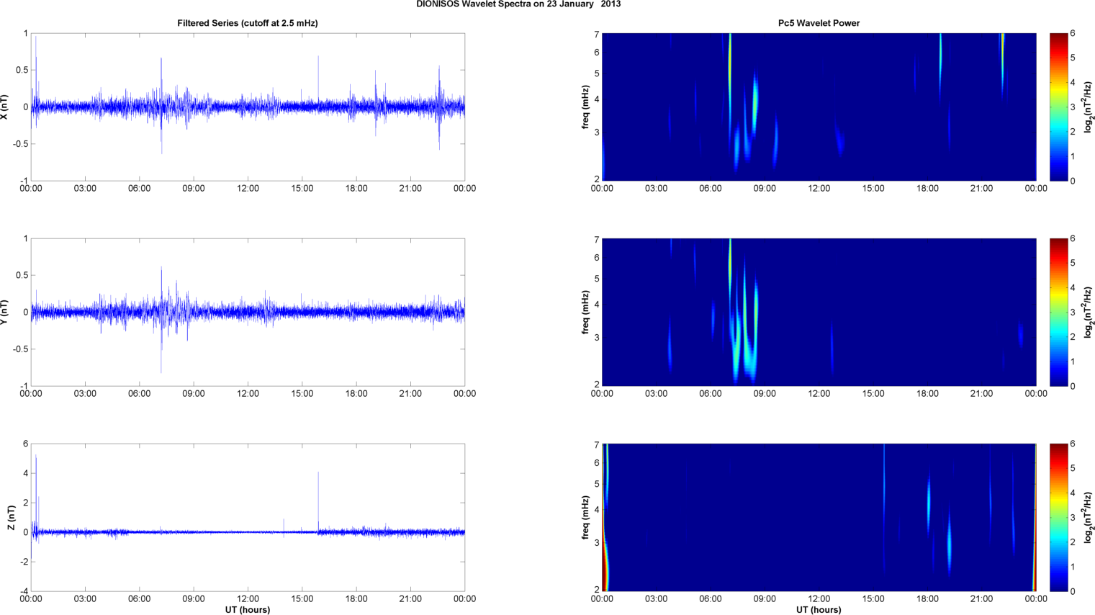The height and width of the screenshot is (615, 1095).
Task: Select the 'Pc5 Wavelet Power' heading
Action: tap(819, 23)
